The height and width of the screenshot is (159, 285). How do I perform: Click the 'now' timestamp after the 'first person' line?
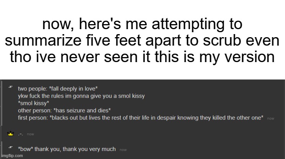pos(270,118)
